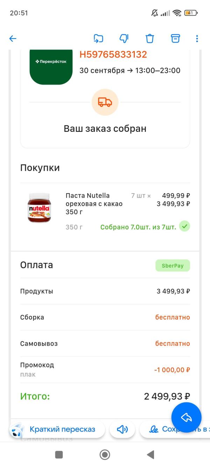Tap the orange delivery truck icon

[x=105, y=102]
